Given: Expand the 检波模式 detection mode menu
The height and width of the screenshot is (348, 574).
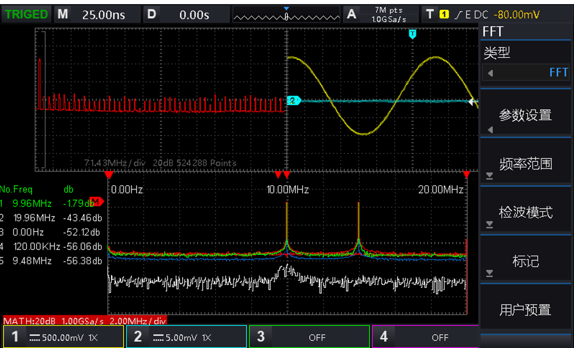Looking at the screenshot, I should tap(526, 212).
